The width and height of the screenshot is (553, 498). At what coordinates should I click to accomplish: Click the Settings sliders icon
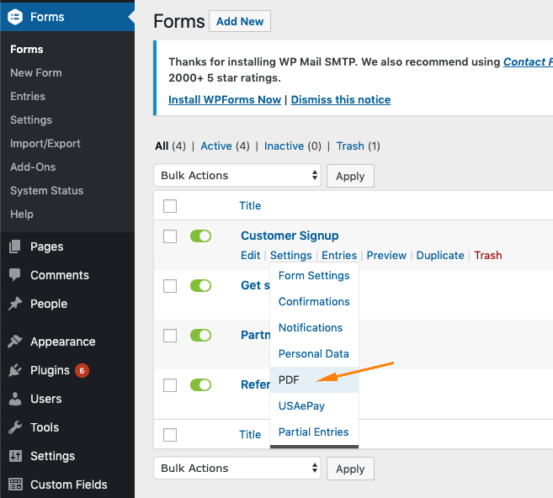tap(15, 456)
